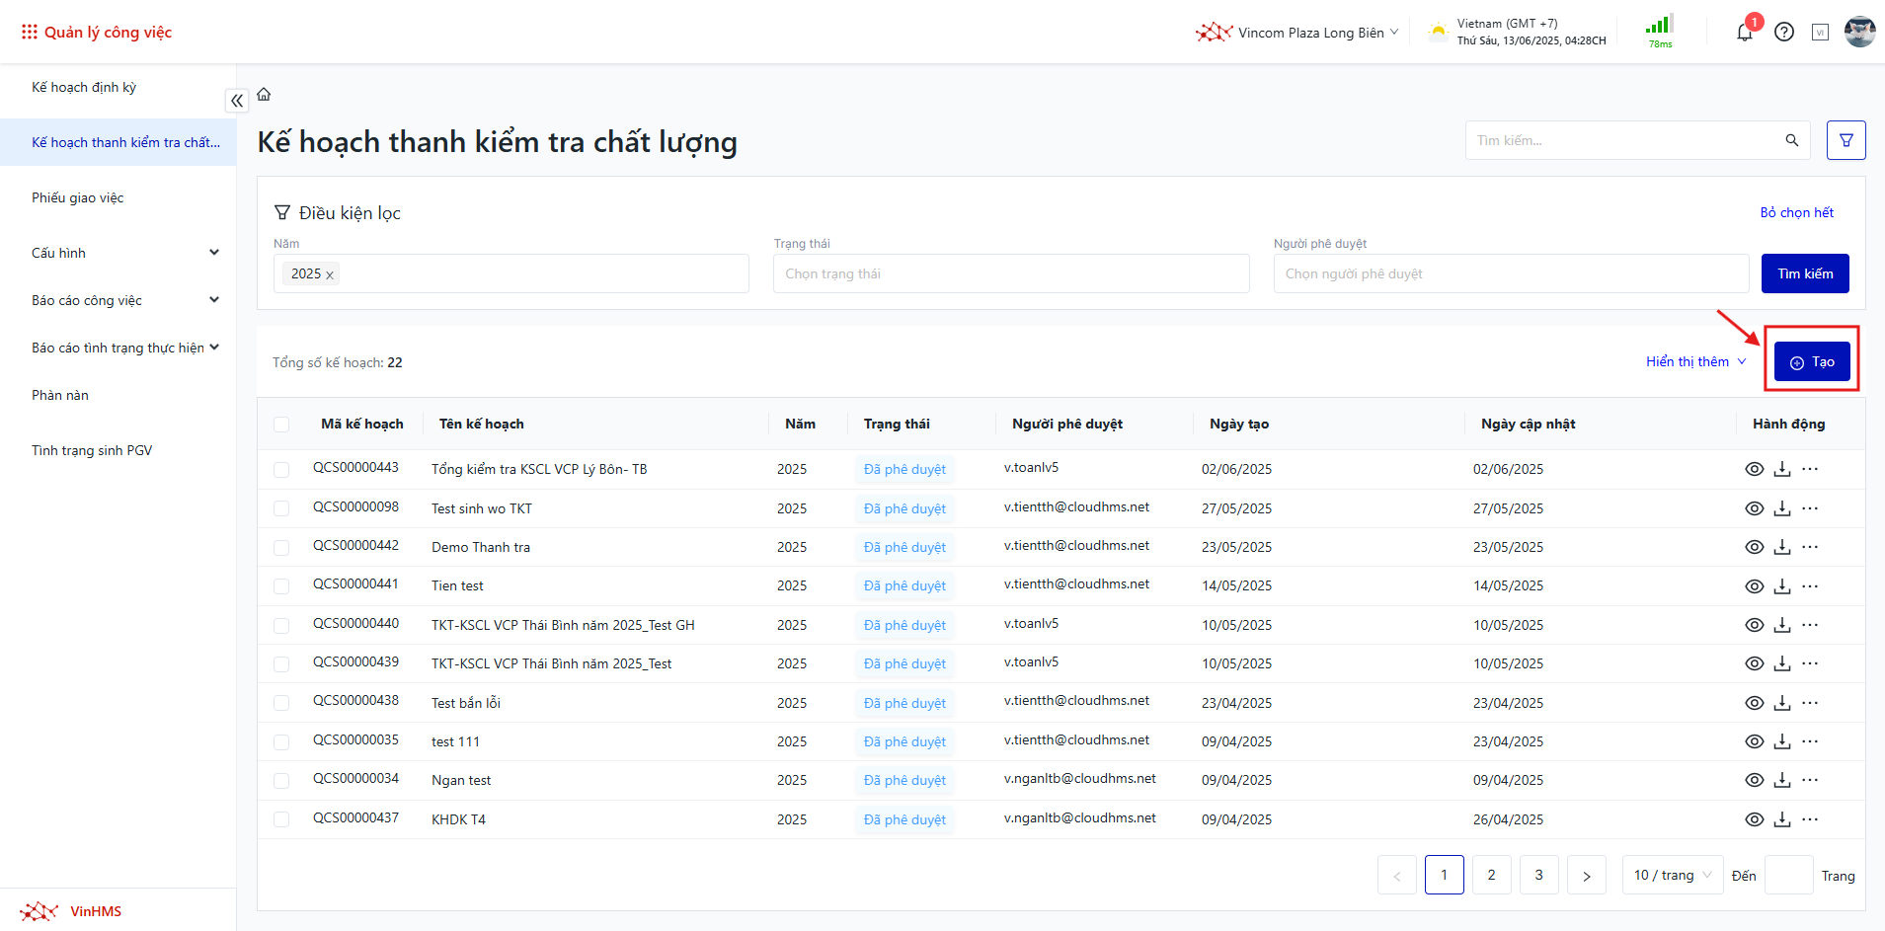Collapse the sidebar with double-chevron icon
This screenshot has width=1885, height=931.
237,101
